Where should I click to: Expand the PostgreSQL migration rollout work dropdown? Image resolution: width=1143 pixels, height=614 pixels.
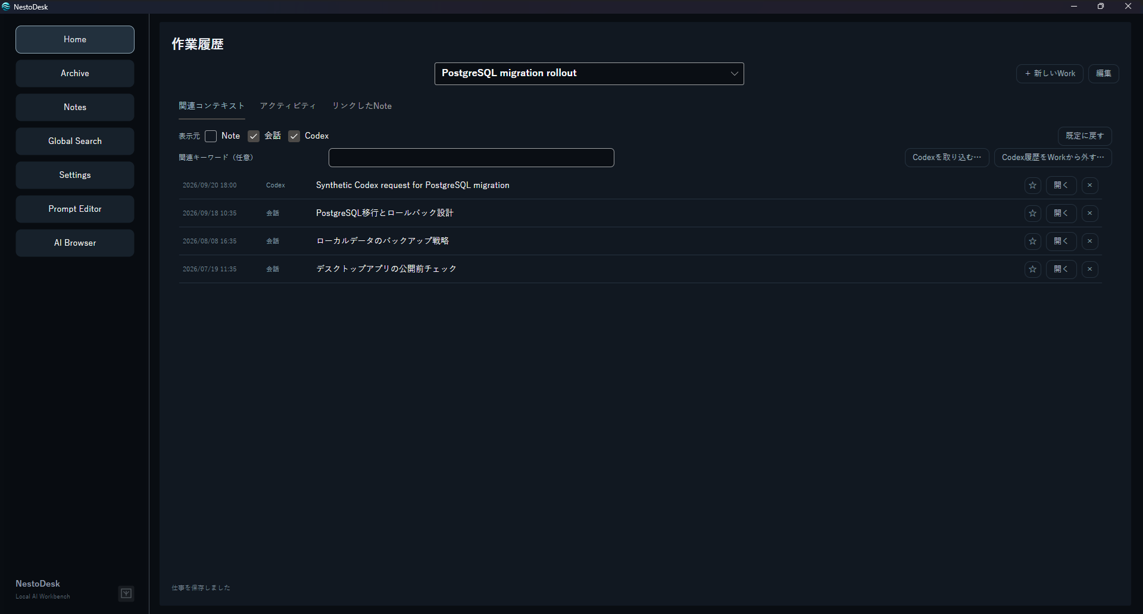pos(589,74)
